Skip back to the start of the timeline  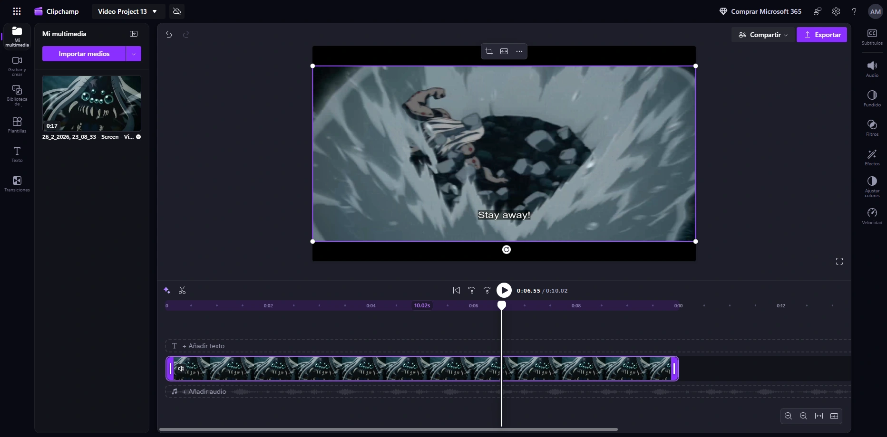tap(457, 290)
